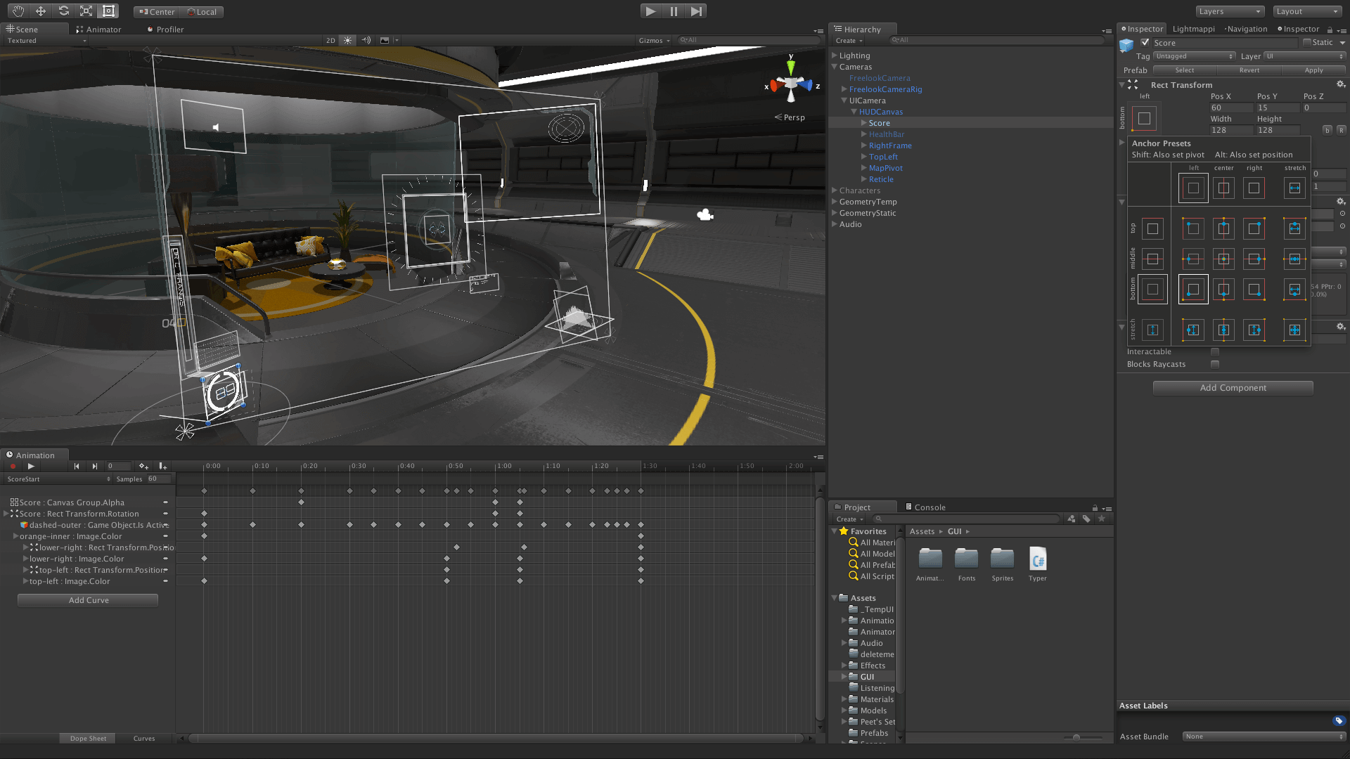Screen dimensions: 1350x759
Task: Play the animation clip preview
Action: (x=30, y=466)
